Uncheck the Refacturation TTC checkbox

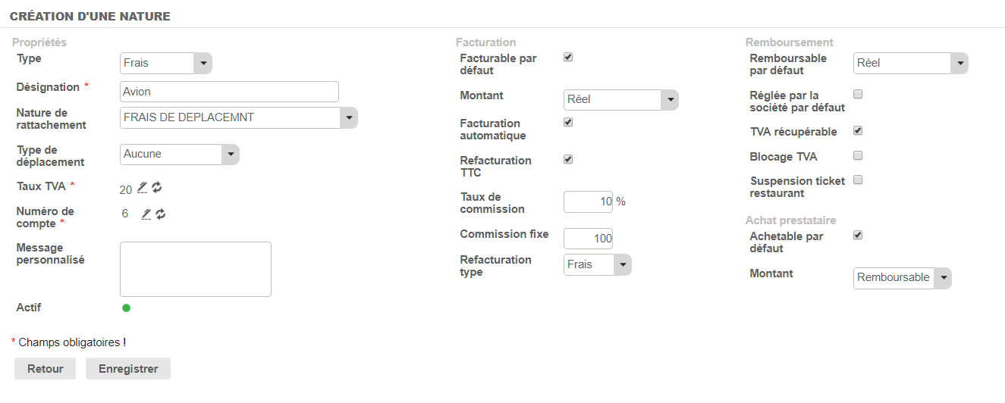pos(568,159)
